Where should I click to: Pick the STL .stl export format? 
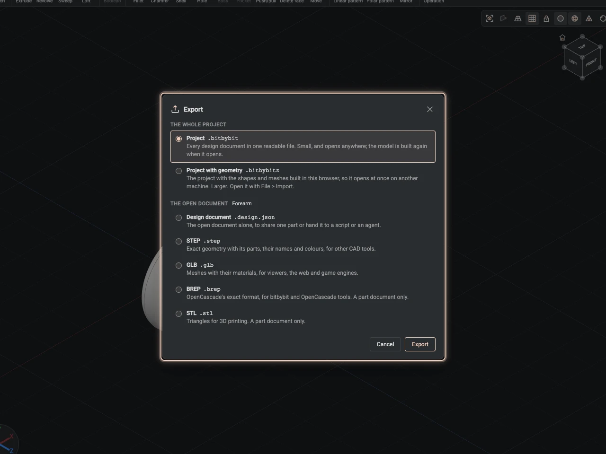[x=303, y=317]
